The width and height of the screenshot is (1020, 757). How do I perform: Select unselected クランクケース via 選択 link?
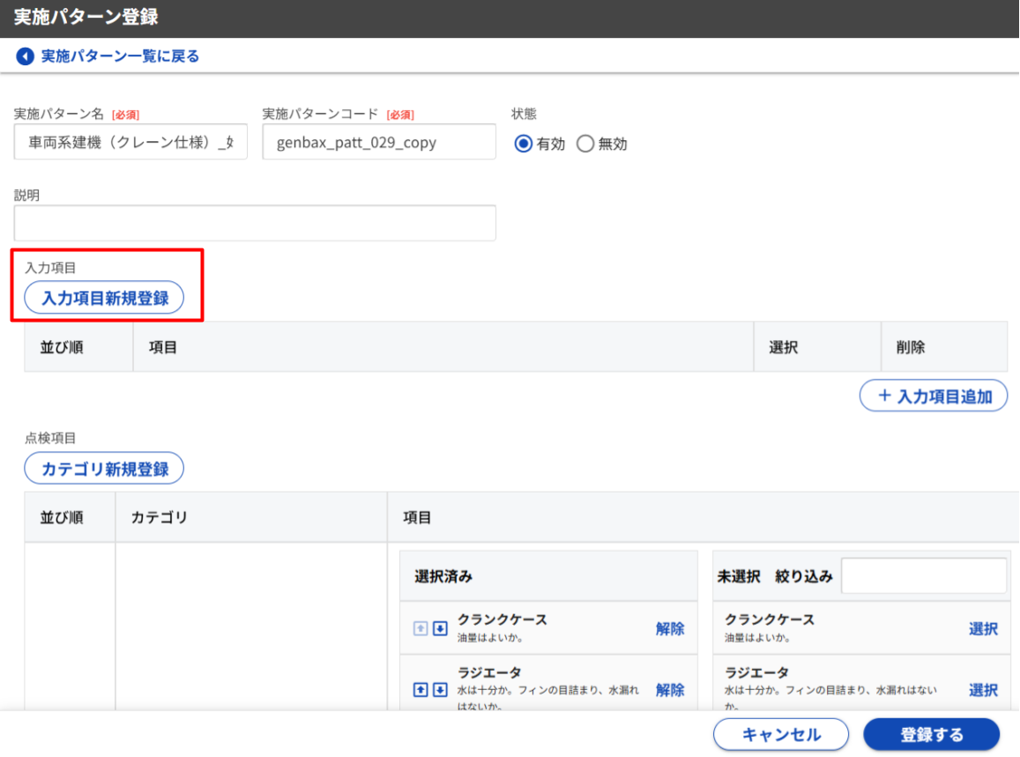(x=983, y=628)
